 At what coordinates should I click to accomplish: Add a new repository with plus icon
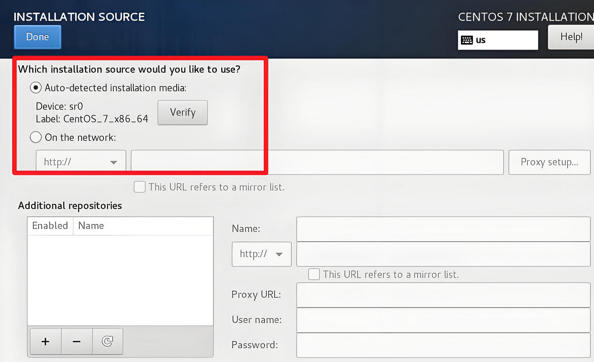(46, 342)
